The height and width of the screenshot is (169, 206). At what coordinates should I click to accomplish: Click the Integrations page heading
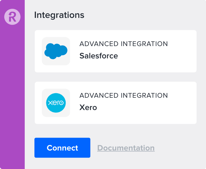(59, 15)
